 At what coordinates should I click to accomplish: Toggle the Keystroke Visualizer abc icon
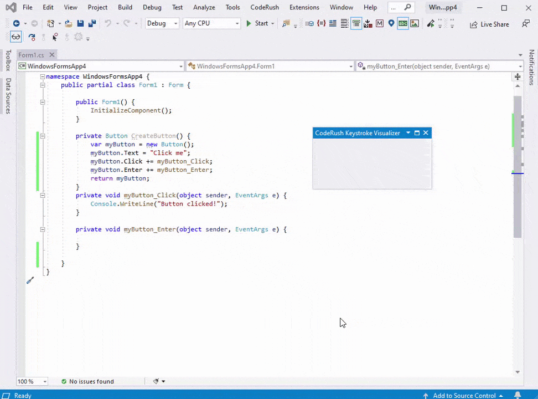tap(402, 23)
